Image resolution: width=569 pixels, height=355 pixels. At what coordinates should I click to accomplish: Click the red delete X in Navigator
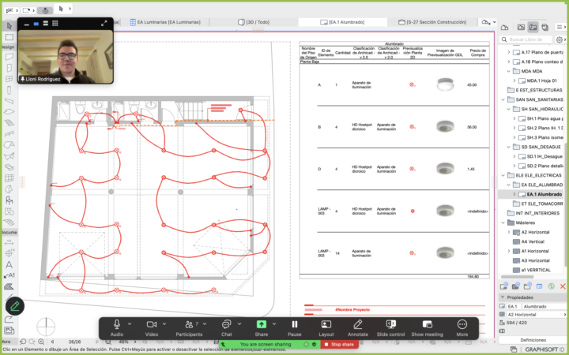[x=563, y=286]
